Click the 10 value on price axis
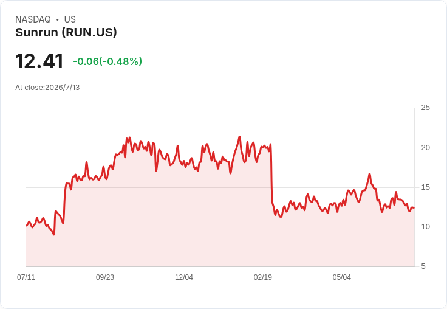This screenshot has height=309, width=447. [x=425, y=227]
